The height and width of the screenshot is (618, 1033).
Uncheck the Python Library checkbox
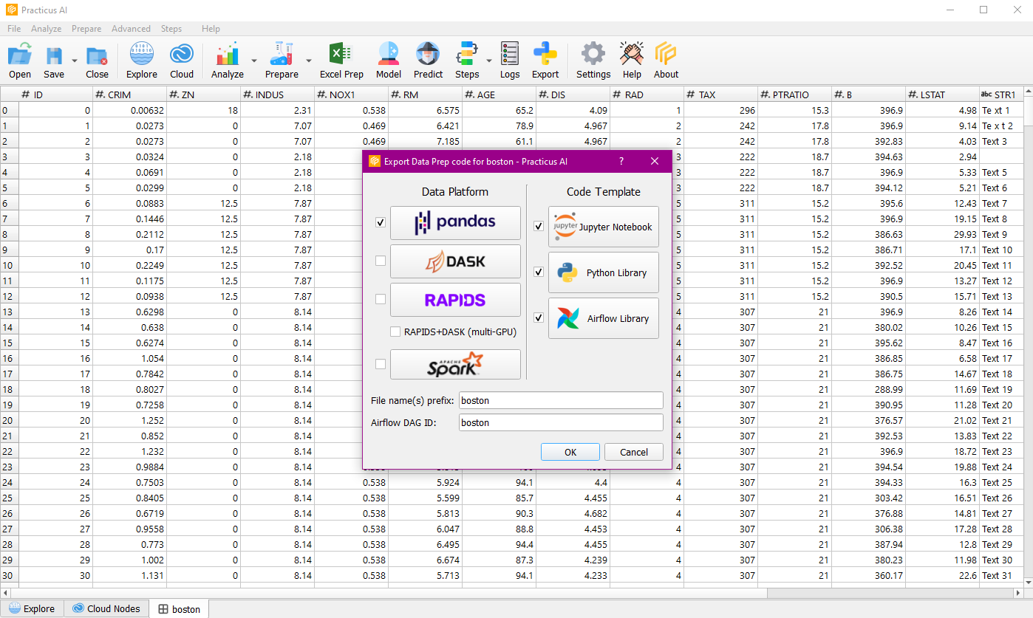pyautogui.click(x=539, y=272)
